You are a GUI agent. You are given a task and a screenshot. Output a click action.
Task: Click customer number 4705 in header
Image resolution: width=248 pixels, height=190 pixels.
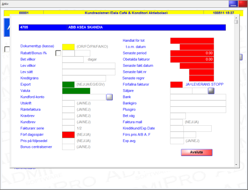24,27
